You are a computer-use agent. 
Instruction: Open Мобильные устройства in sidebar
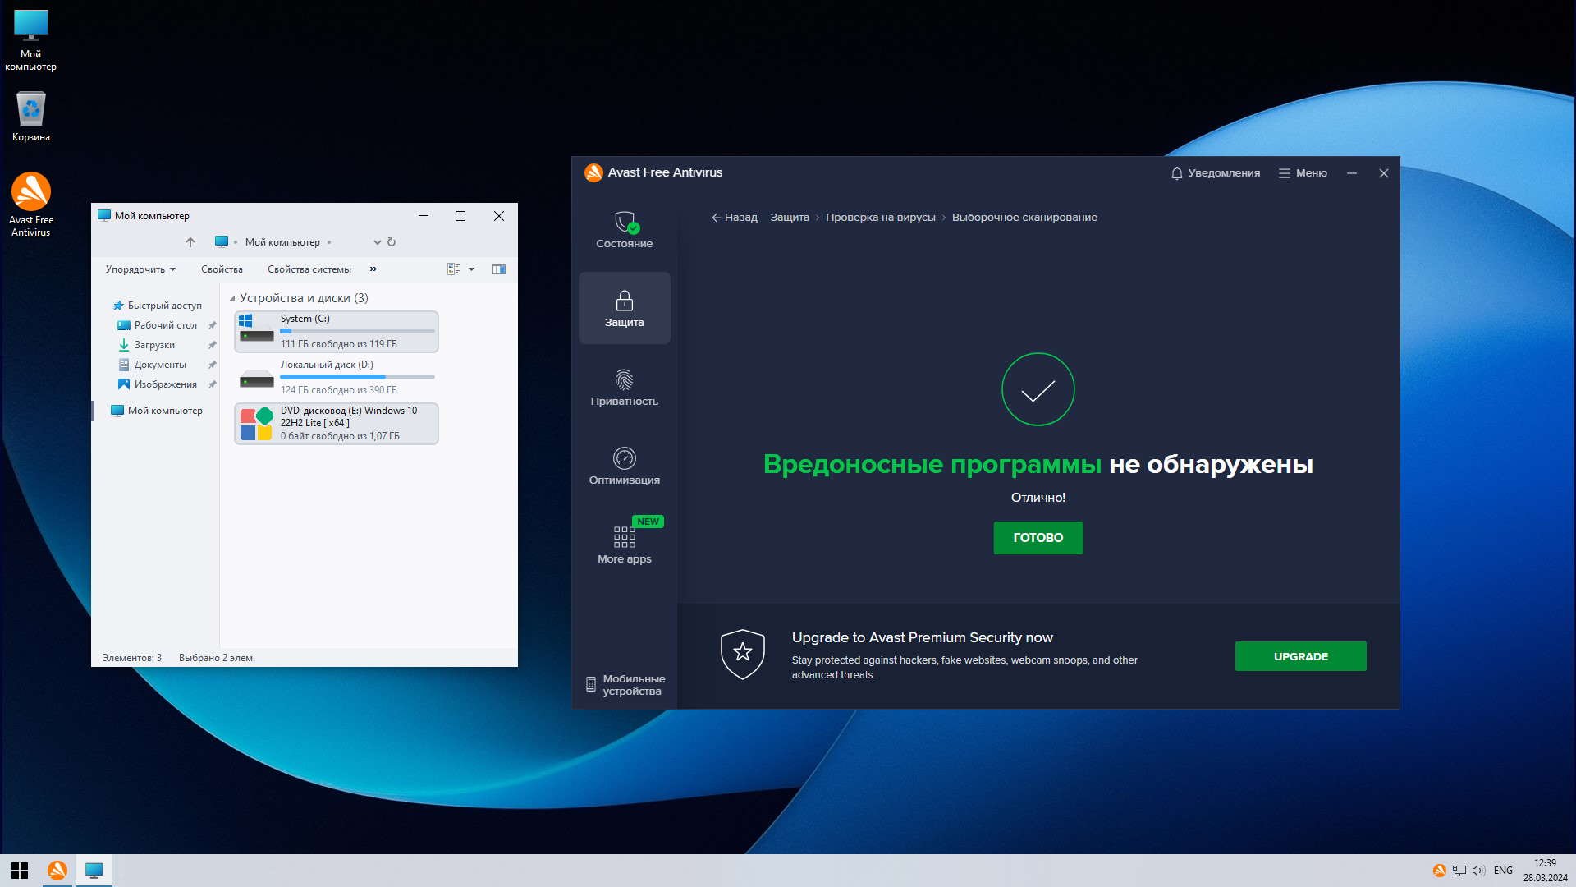click(625, 685)
